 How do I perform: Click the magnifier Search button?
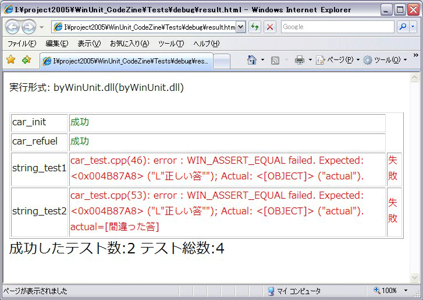[x=403, y=27]
